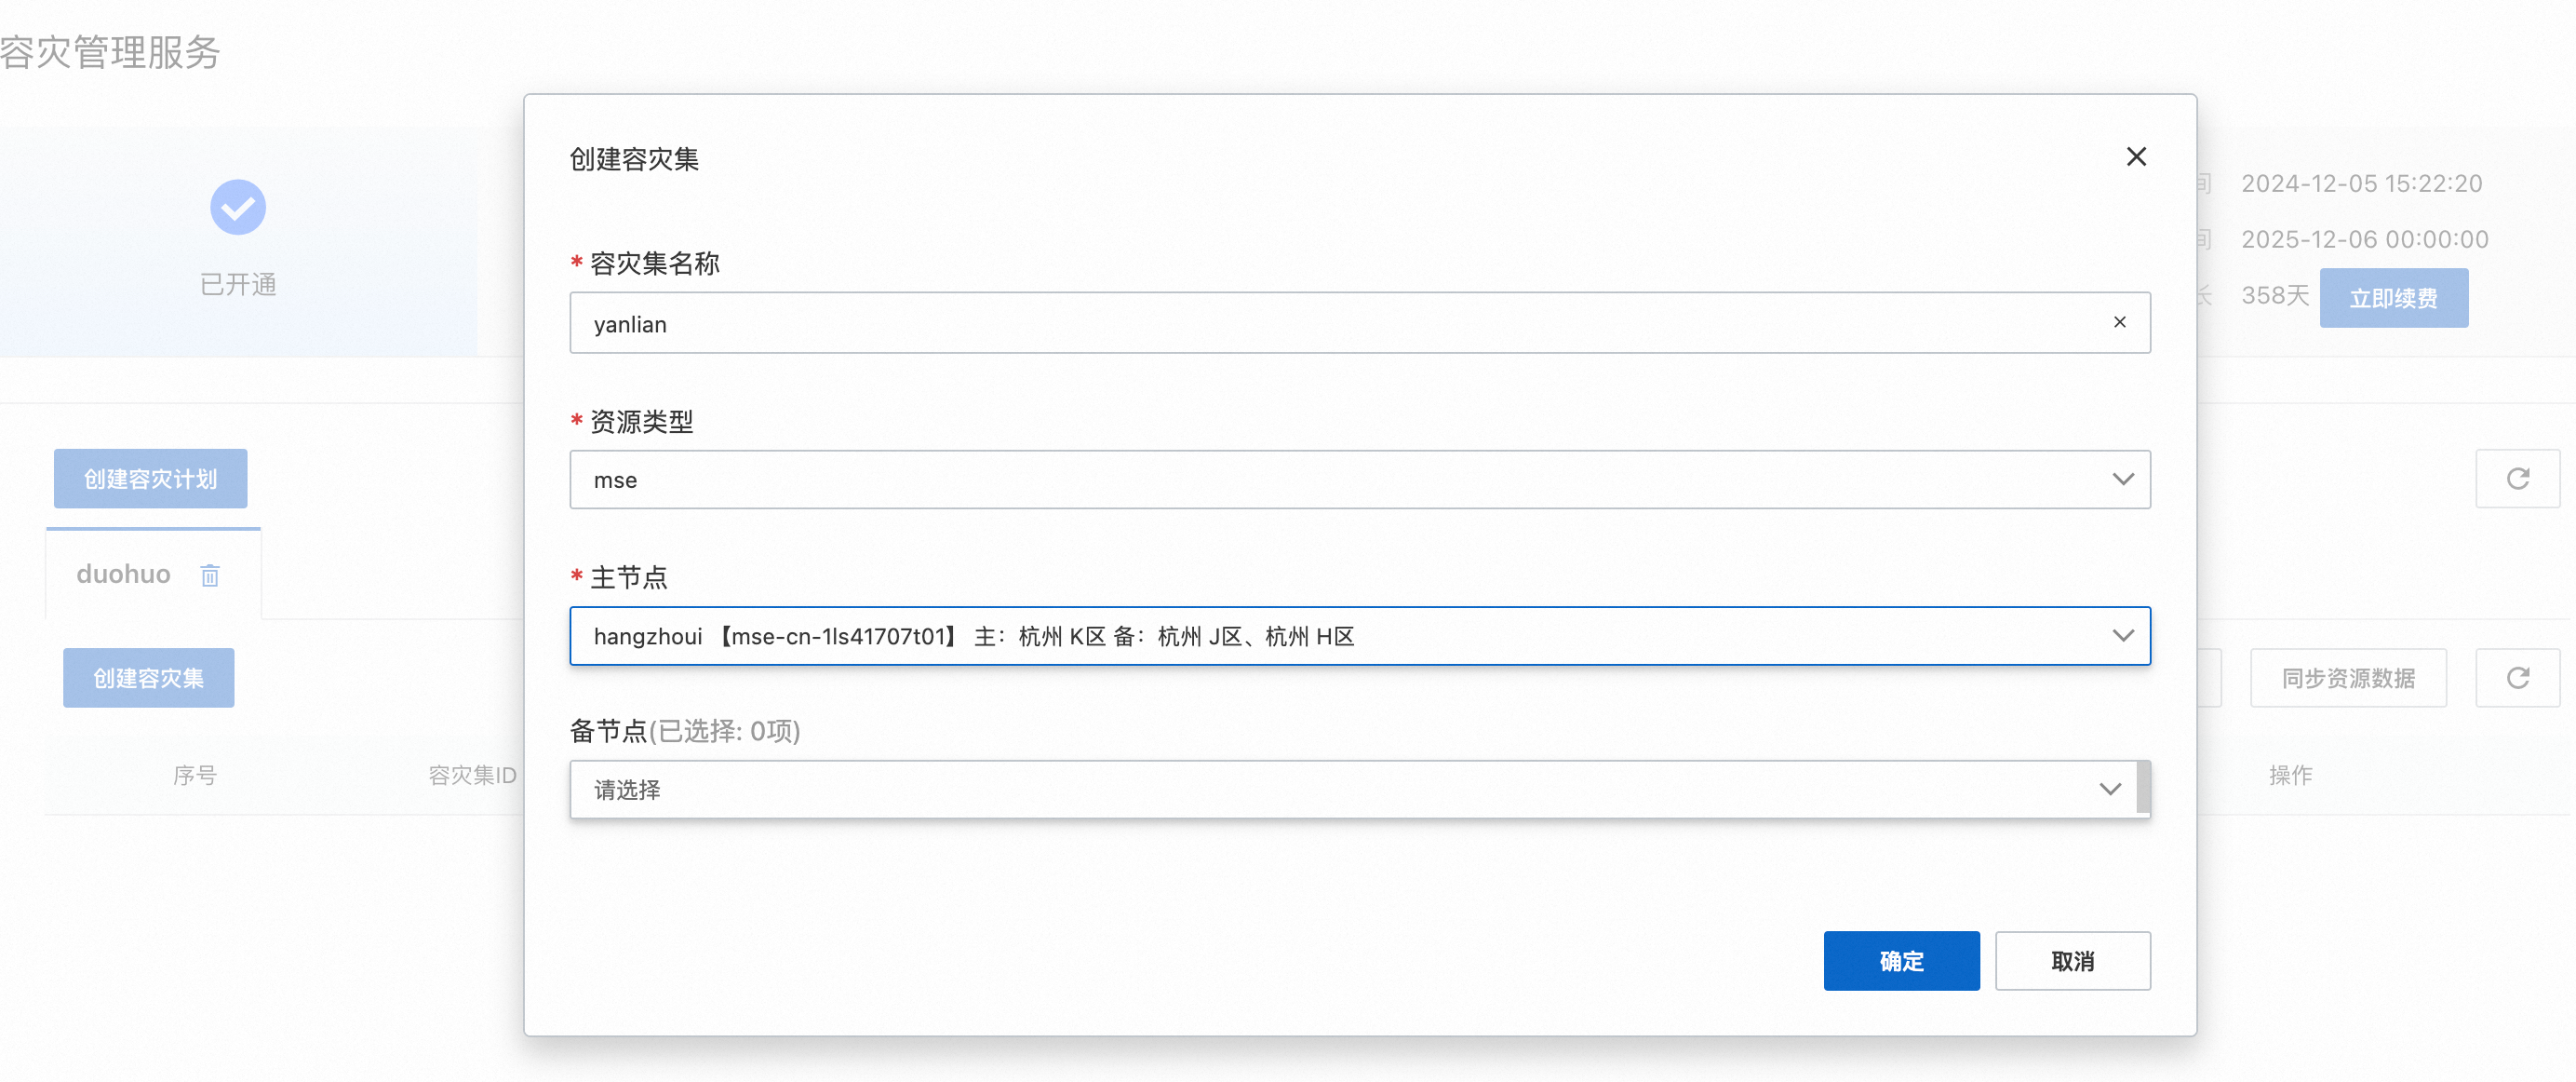The height and width of the screenshot is (1082, 2576).
Task: Refresh the disaster recovery plan list
Action: point(2517,479)
